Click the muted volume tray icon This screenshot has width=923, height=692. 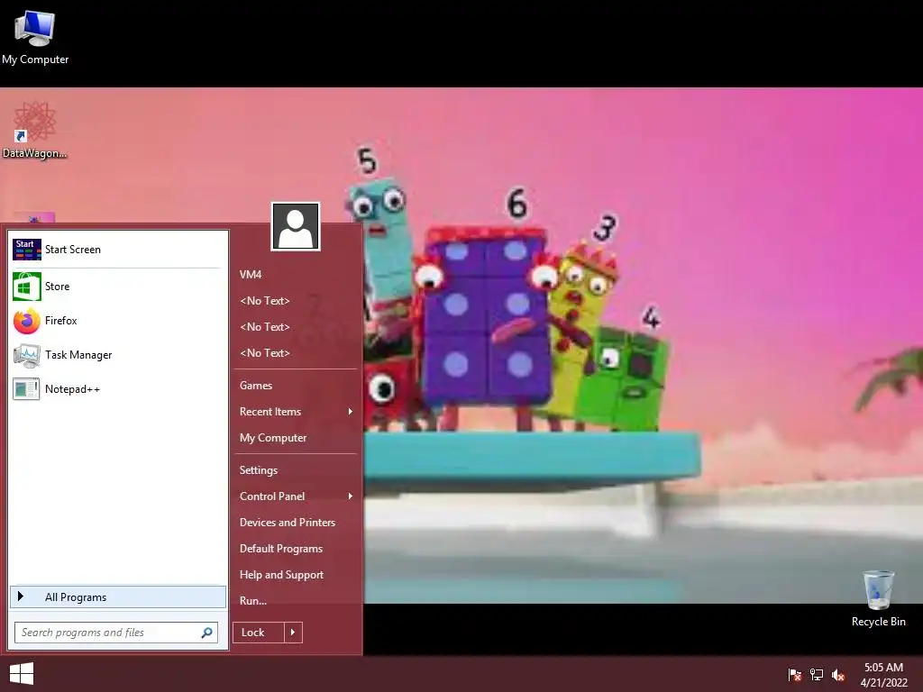[x=838, y=674]
